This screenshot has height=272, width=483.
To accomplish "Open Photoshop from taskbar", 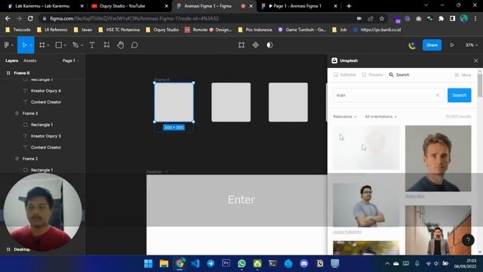I will tap(226, 263).
